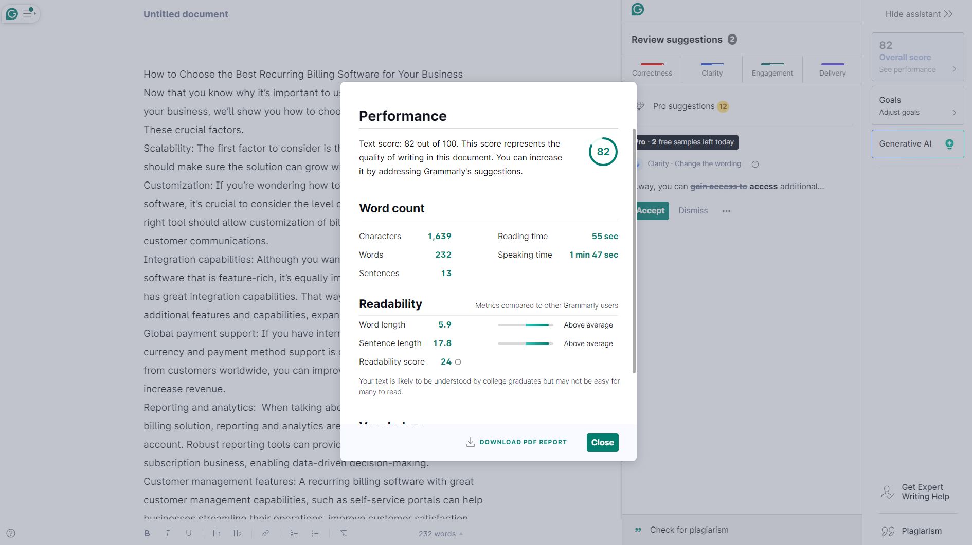Click the Pro suggestions 12 badge
The width and height of the screenshot is (972, 545).
723,106
